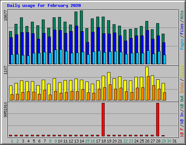The height and width of the screenshot is (145, 186).
Task: Click day 28 on the x-axis
Action: click(x=158, y=141)
